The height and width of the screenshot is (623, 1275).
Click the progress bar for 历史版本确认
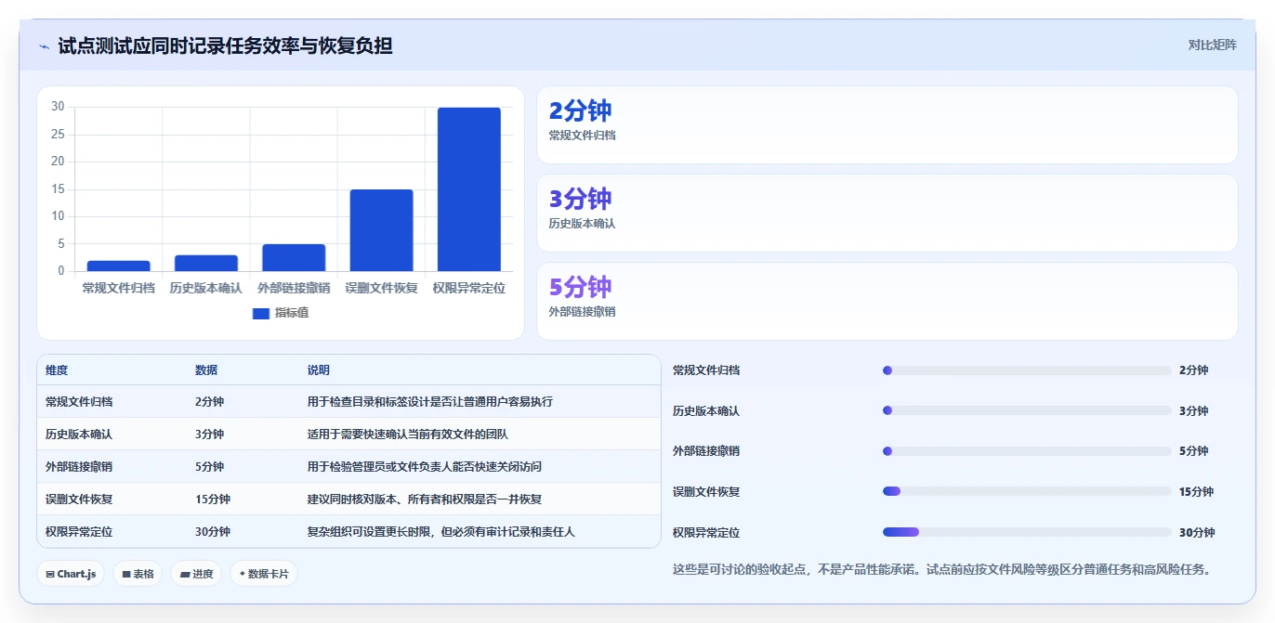(x=1027, y=410)
